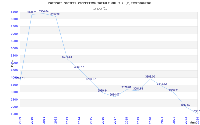Viewport: 200px width, 125px height.
Task: Click the 3000 y-axis tick label
Action: [14, 92]
